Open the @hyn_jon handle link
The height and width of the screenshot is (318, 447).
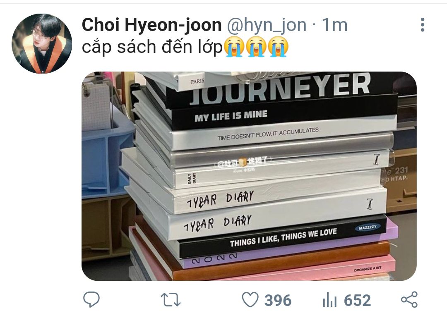point(267,26)
